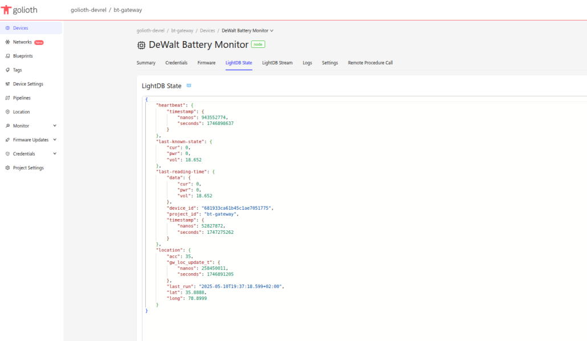Image resolution: width=587 pixels, height=341 pixels.
Task: Click the seconds value 1747275262
Action: (x=220, y=232)
